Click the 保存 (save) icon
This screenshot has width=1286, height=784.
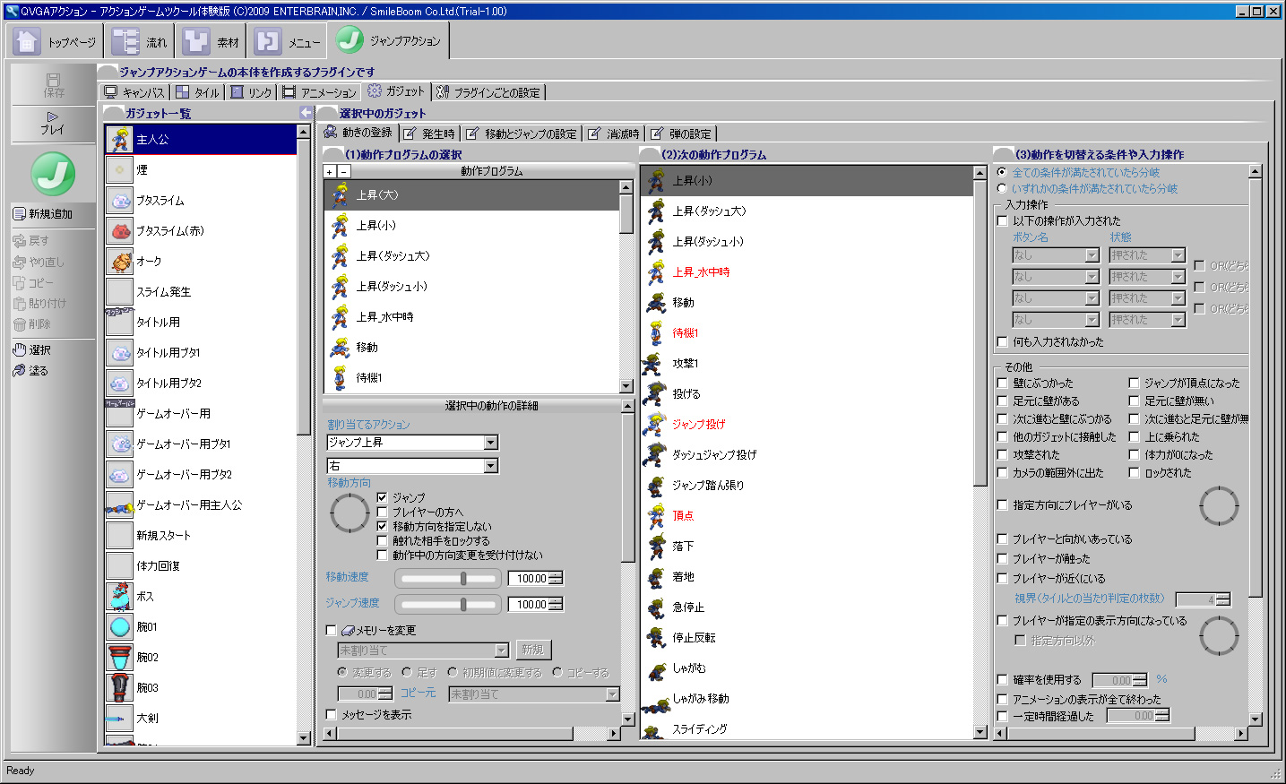(x=53, y=85)
